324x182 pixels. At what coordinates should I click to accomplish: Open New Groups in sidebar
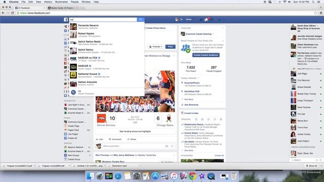(73, 155)
